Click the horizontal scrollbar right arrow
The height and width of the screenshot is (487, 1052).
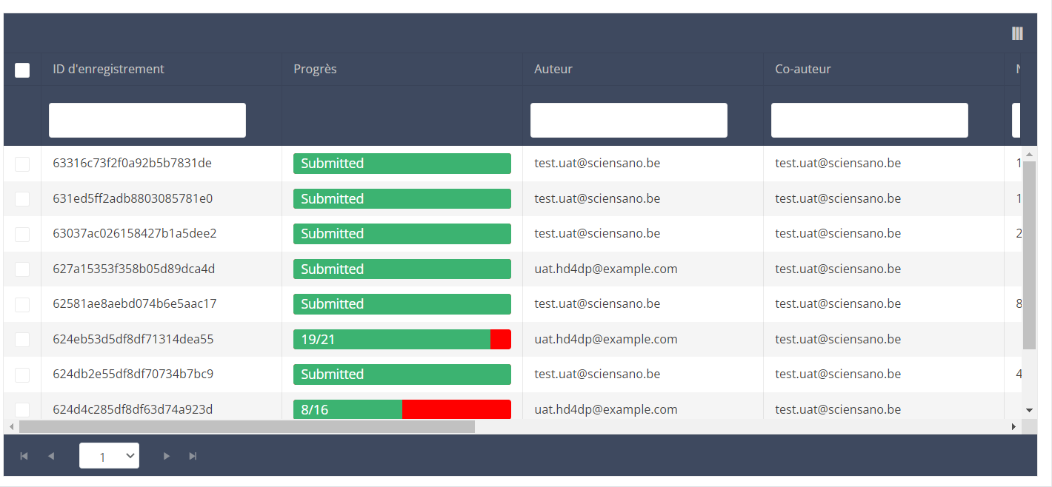1013,427
